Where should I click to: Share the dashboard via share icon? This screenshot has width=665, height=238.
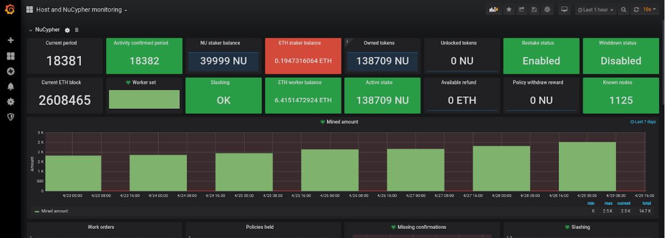(521, 10)
